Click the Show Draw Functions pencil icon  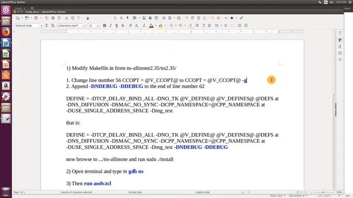tap(241, 18)
